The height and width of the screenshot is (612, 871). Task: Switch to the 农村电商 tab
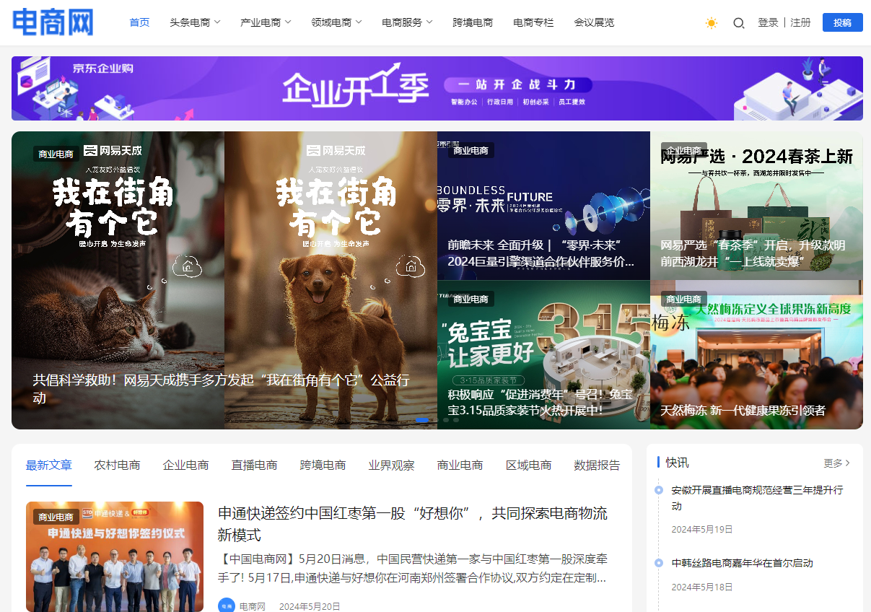click(x=117, y=465)
